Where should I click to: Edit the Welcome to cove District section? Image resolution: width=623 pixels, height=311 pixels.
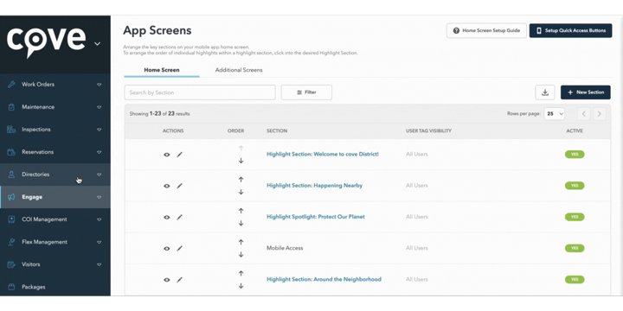tap(179, 155)
